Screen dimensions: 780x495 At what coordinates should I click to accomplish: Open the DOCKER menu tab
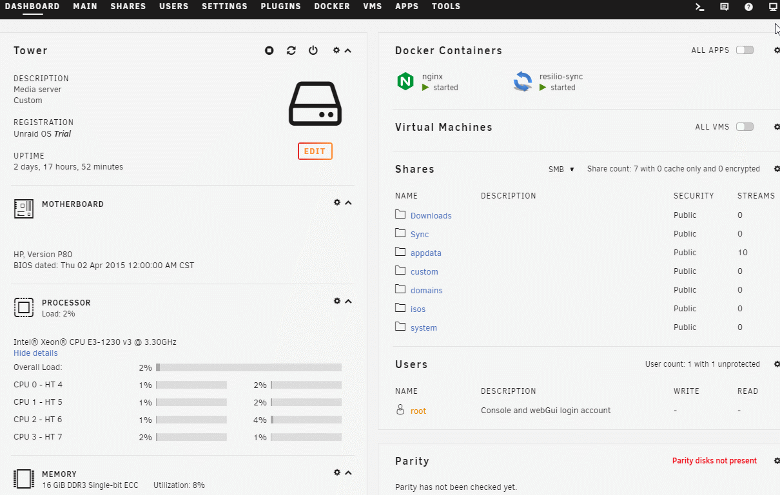point(332,6)
